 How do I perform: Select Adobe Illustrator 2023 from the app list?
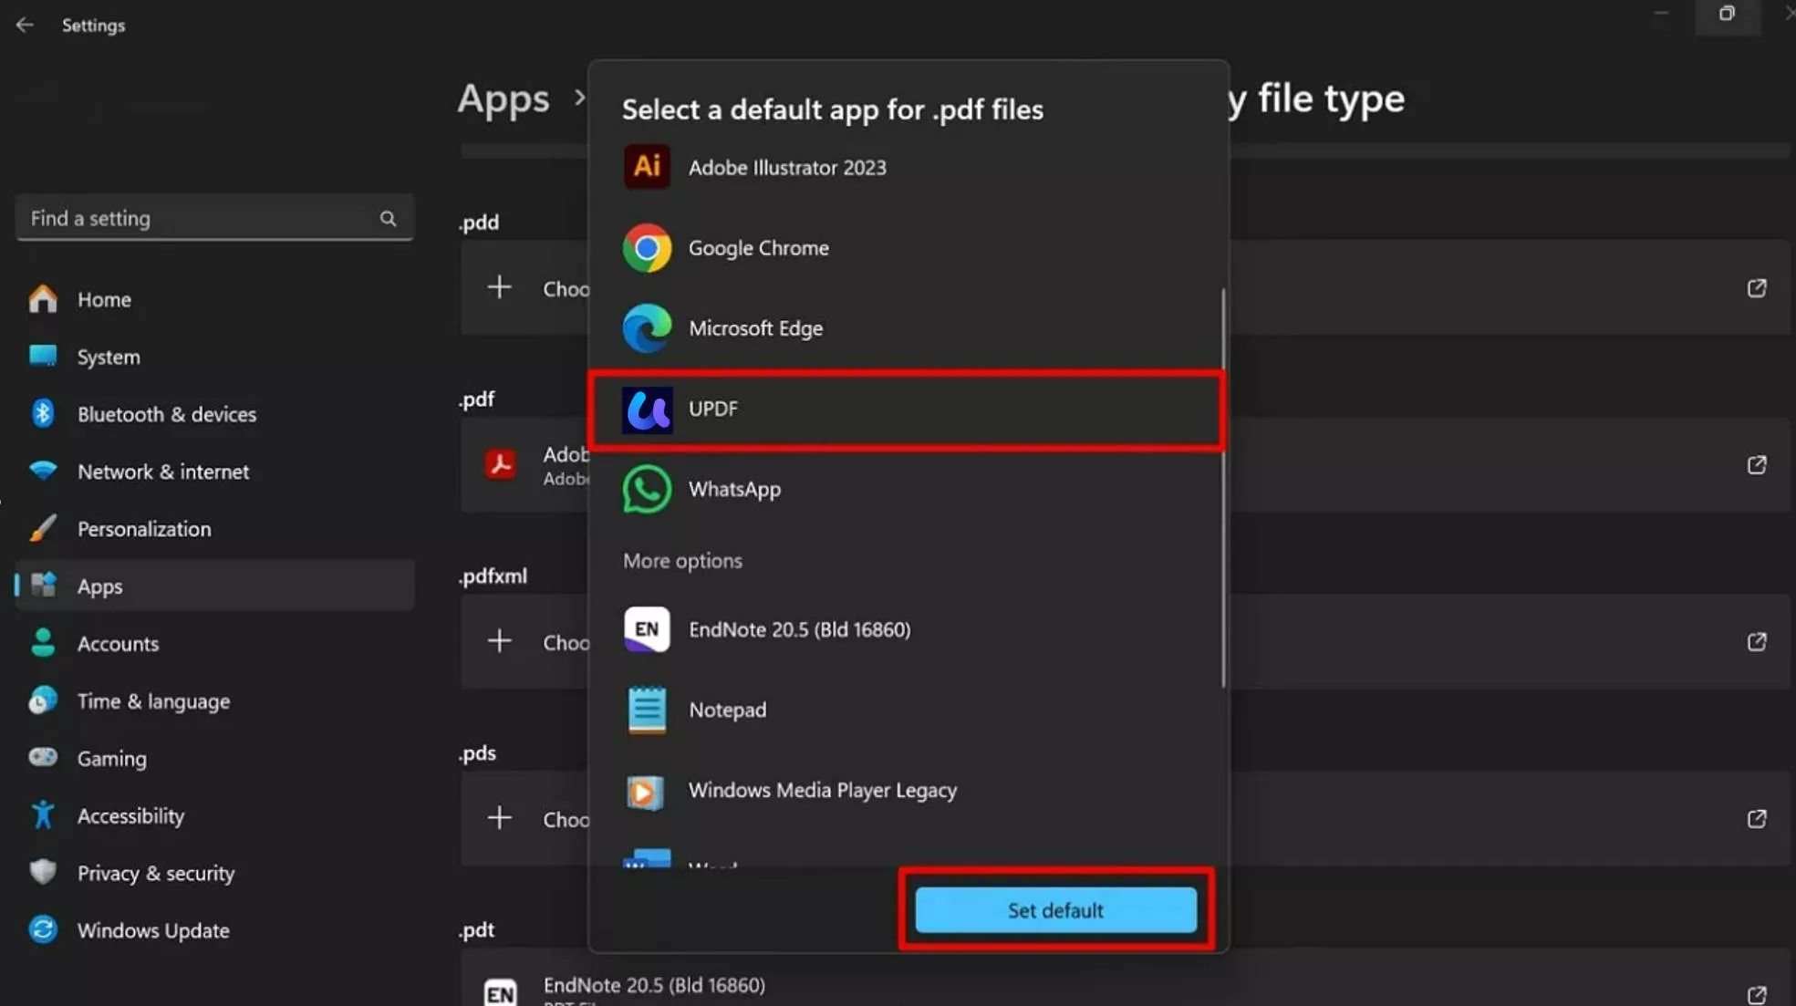coord(786,167)
